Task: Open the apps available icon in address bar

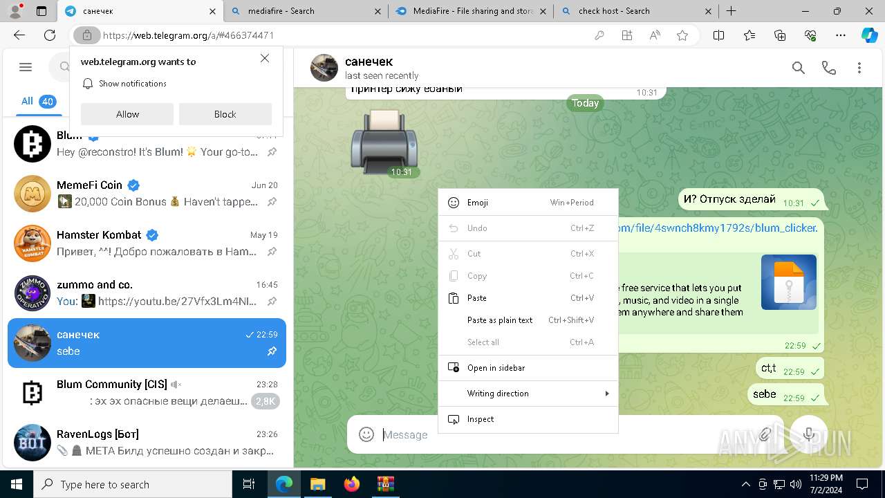Action: [627, 35]
